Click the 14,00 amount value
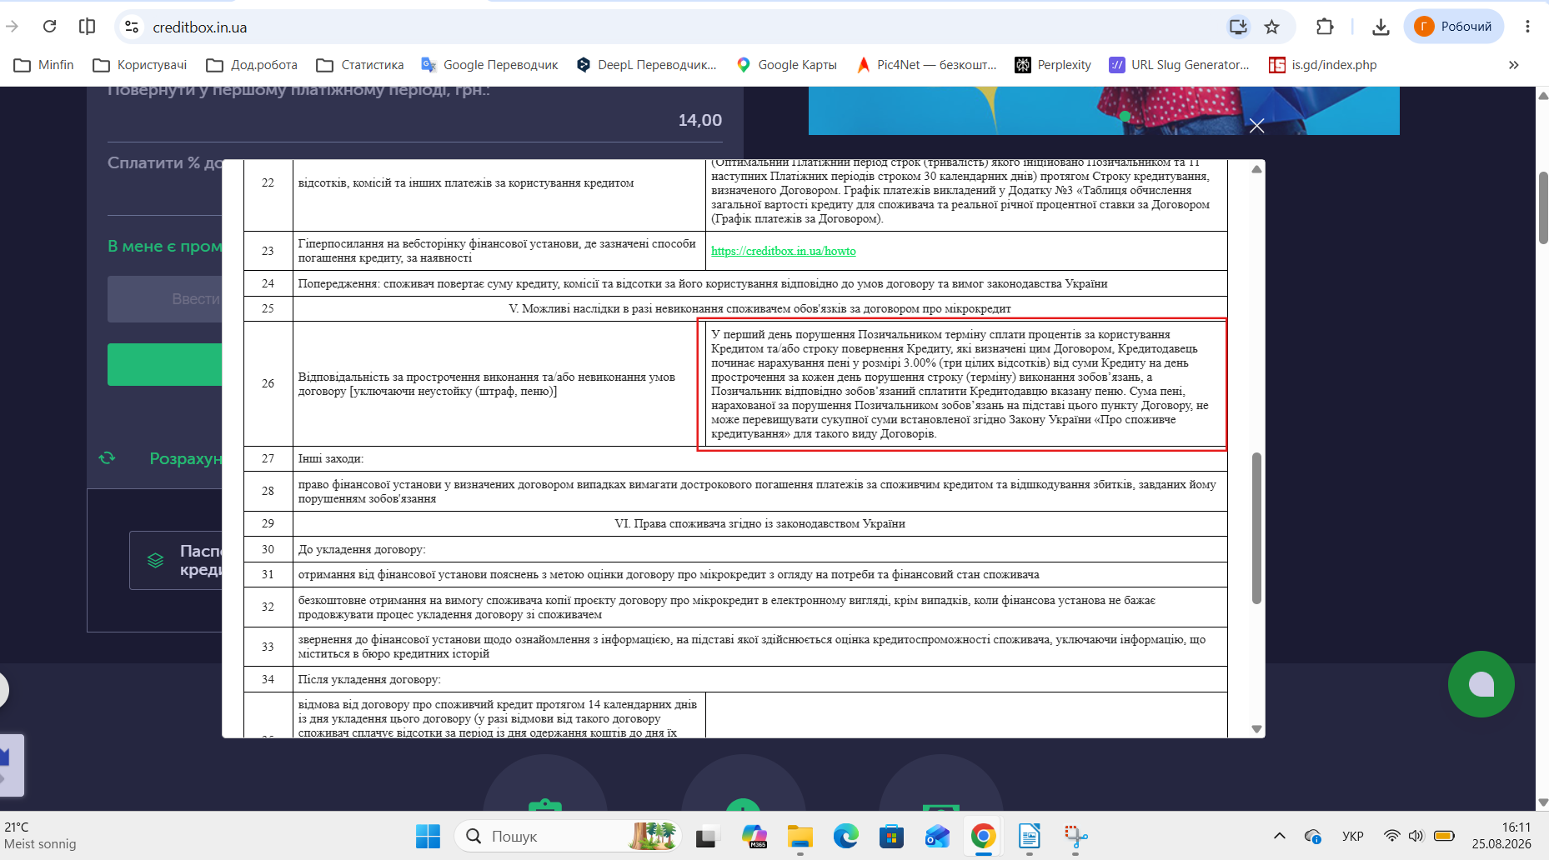Screen dimensions: 1549x860 point(700,120)
